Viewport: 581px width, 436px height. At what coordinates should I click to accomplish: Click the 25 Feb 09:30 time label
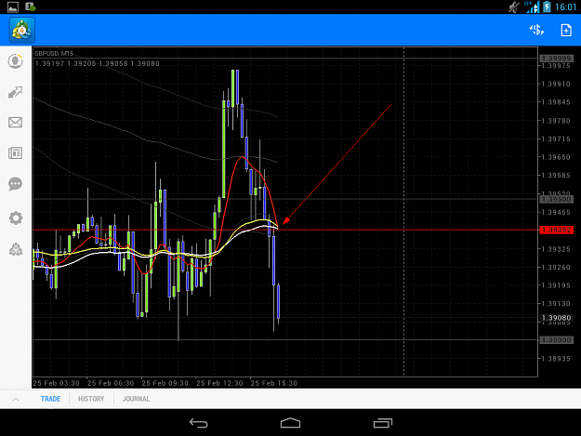click(x=165, y=383)
